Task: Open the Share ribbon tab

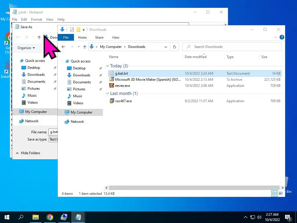Action: coord(99,37)
